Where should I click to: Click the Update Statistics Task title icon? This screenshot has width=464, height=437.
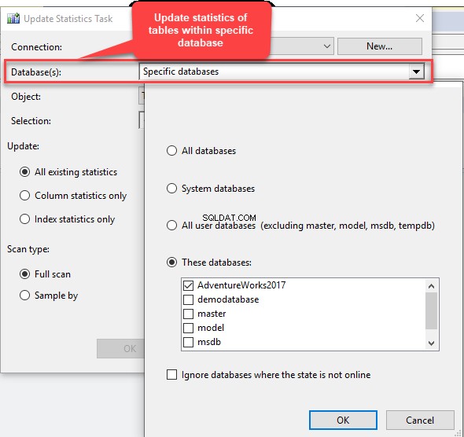click(13, 18)
